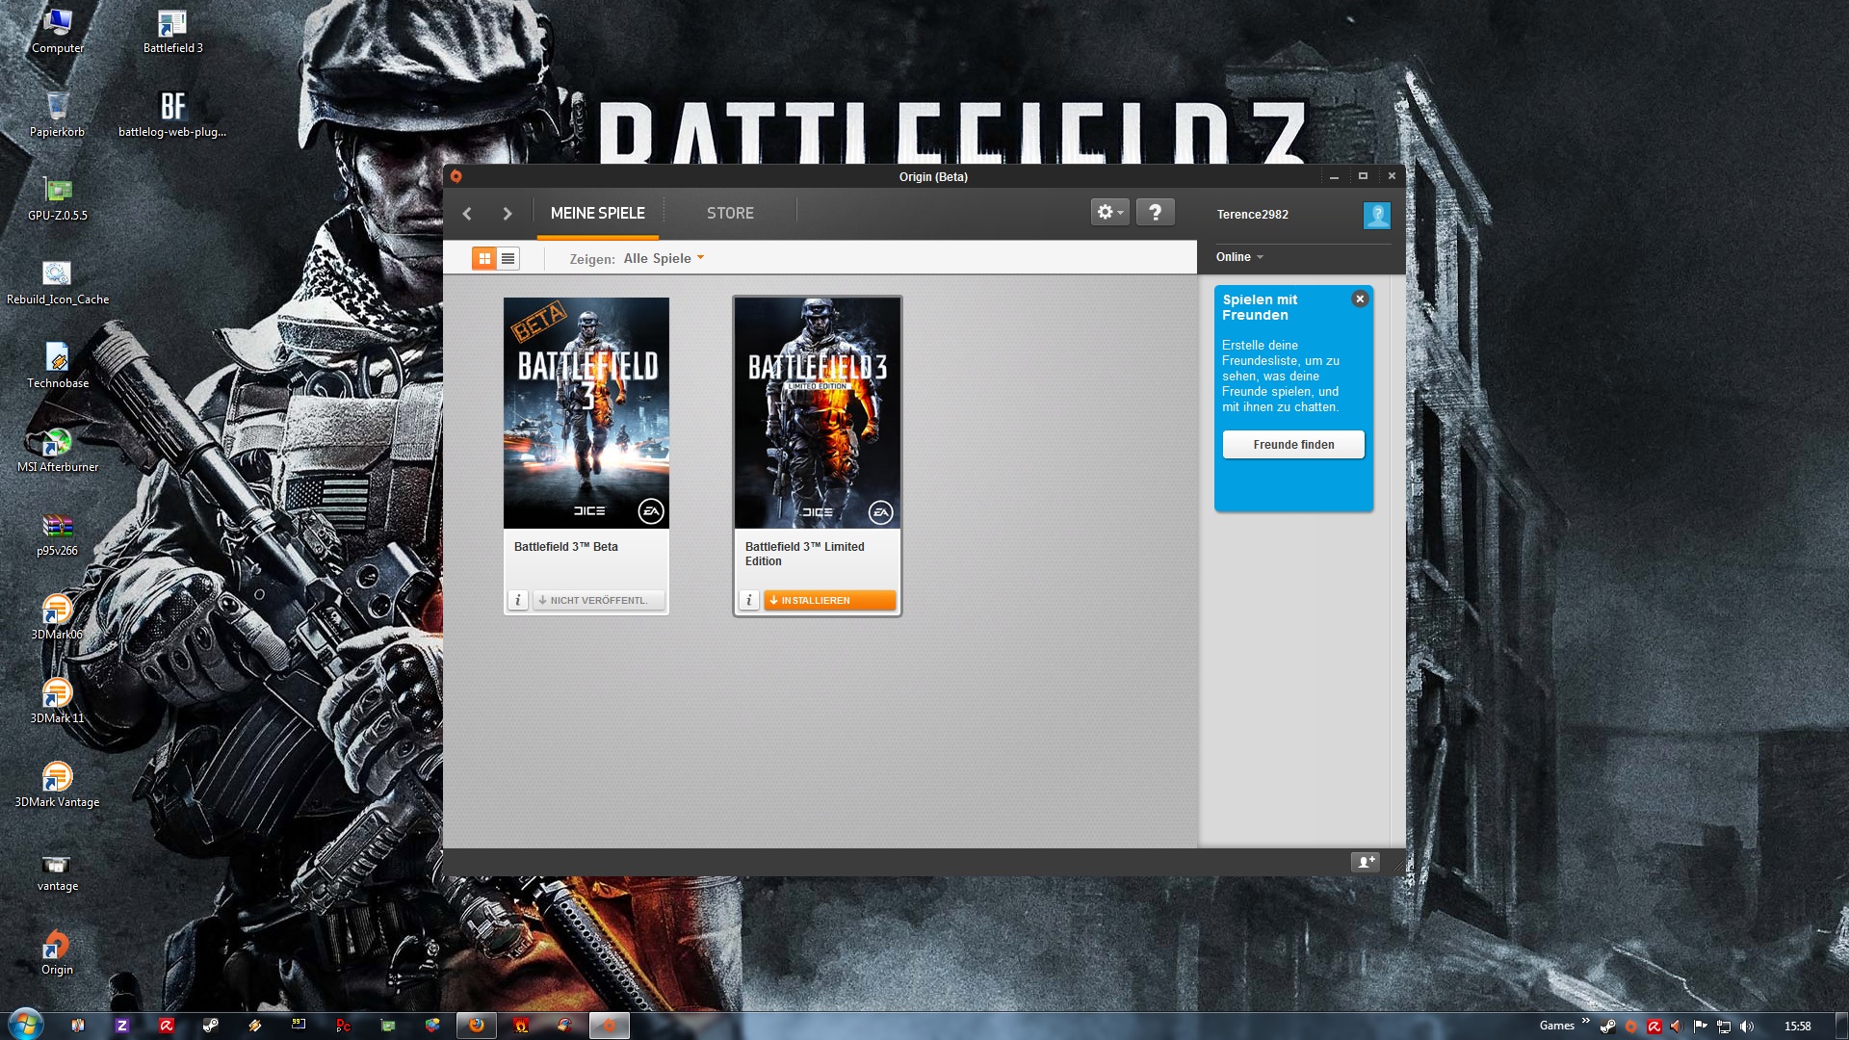Click the add friend icon

point(1366,862)
